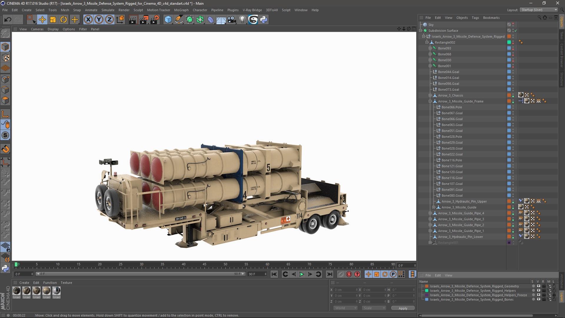This screenshot has height=318, width=565.
Task: Toggle visibility of Geometry layer
Action: [539, 286]
